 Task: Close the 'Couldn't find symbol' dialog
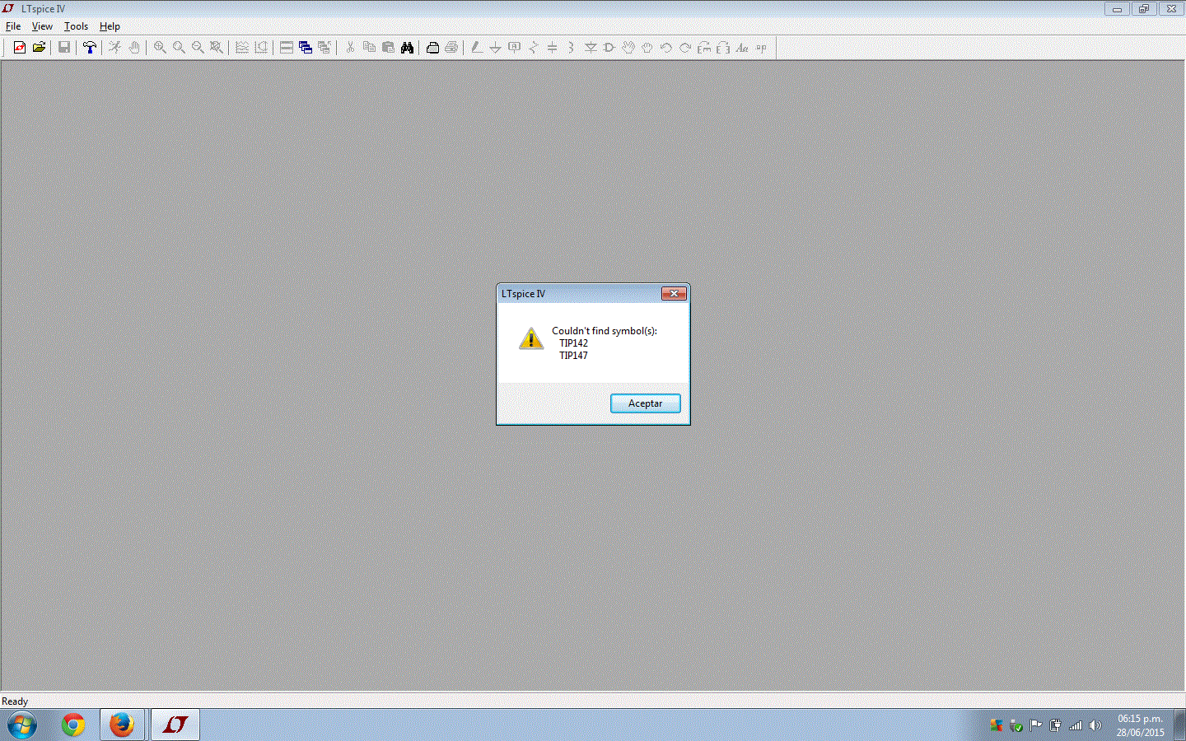674,294
